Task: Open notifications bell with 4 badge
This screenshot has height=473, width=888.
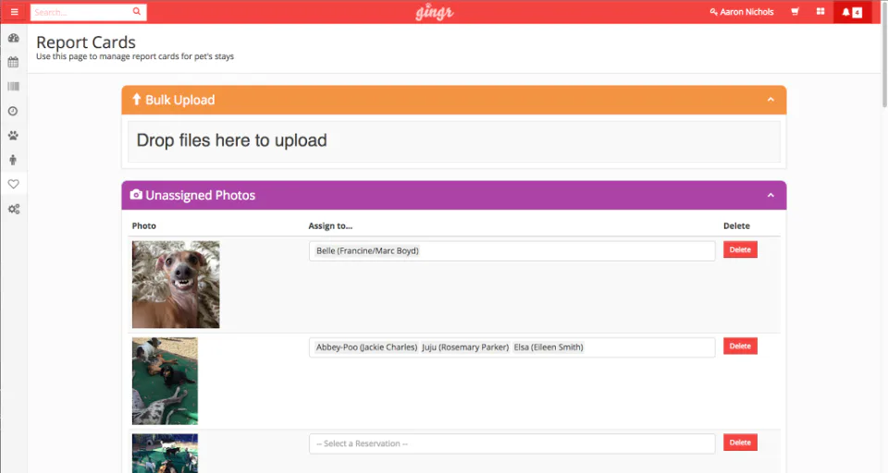Action: [x=852, y=12]
